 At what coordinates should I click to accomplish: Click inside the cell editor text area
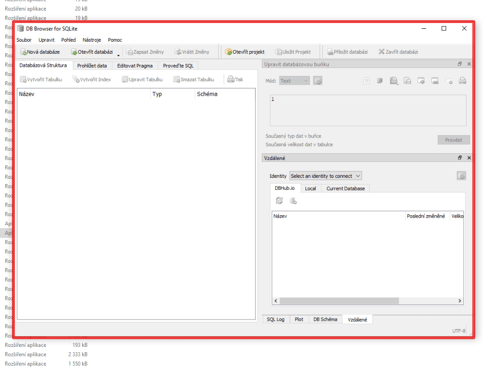pyautogui.click(x=368, y=111)
